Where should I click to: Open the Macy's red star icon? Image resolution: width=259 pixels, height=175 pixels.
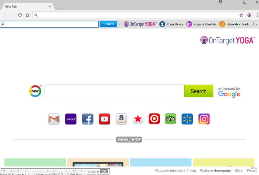138,119
